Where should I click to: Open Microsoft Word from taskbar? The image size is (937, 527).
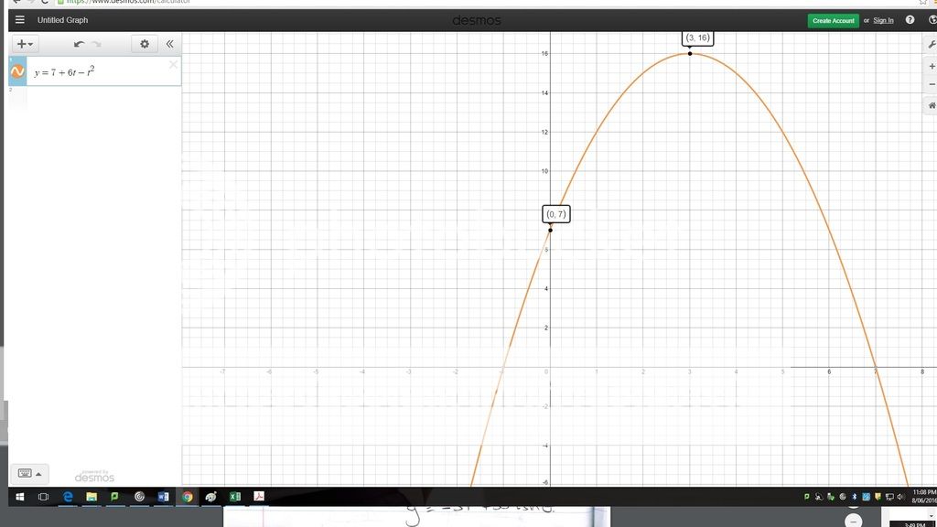[x=163, y=497]
